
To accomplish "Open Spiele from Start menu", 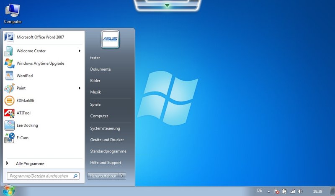I will click(x=95, y=104).
